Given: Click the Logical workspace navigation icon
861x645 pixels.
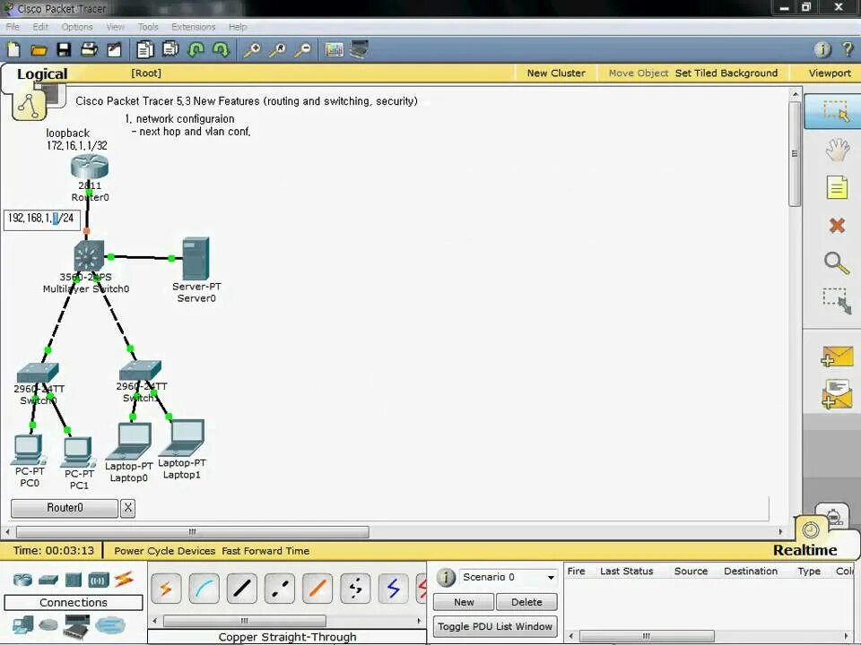Looking at the screenshot, I should (x=29, y=106).
